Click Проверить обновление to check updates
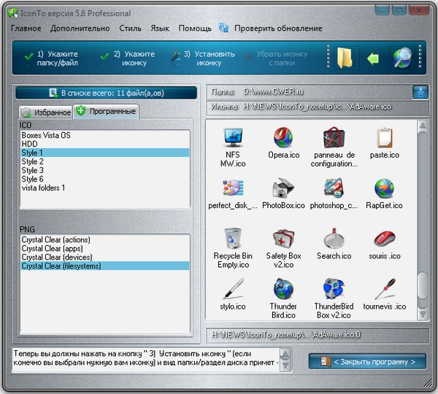This screenshot has width=438, height=394. tap(277, 28)
